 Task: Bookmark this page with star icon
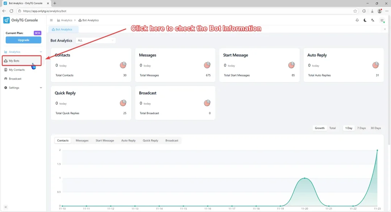coord(355,11)
